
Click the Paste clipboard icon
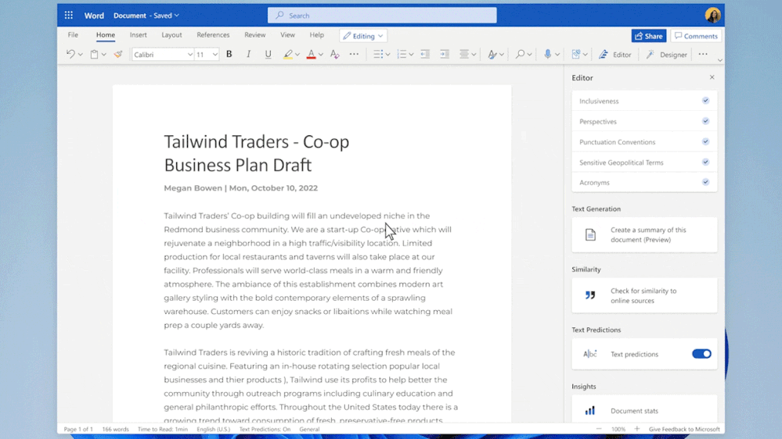coord(94,54)
